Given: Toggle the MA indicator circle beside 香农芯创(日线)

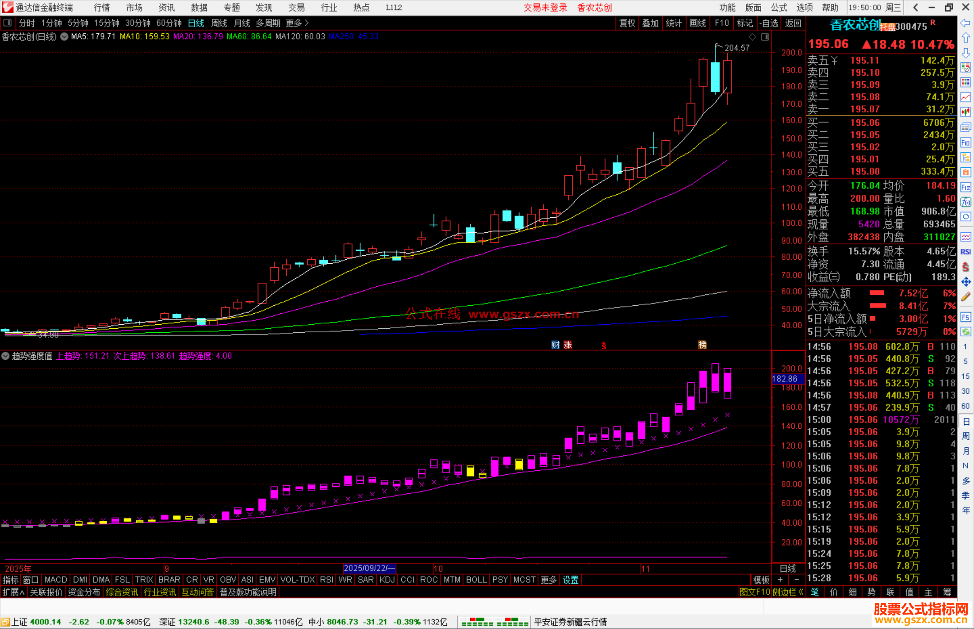Looking at the screenshot, I should click(64, 37).
